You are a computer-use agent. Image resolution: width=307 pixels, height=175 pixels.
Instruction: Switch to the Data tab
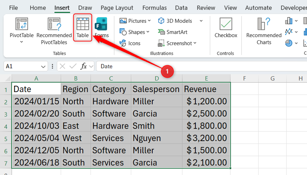(x=181, y=8)
